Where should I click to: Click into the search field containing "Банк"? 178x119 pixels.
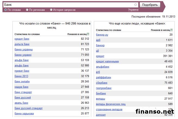68,5
